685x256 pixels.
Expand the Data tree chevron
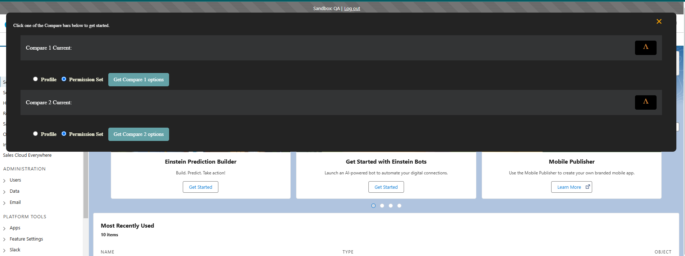point(4,192)
